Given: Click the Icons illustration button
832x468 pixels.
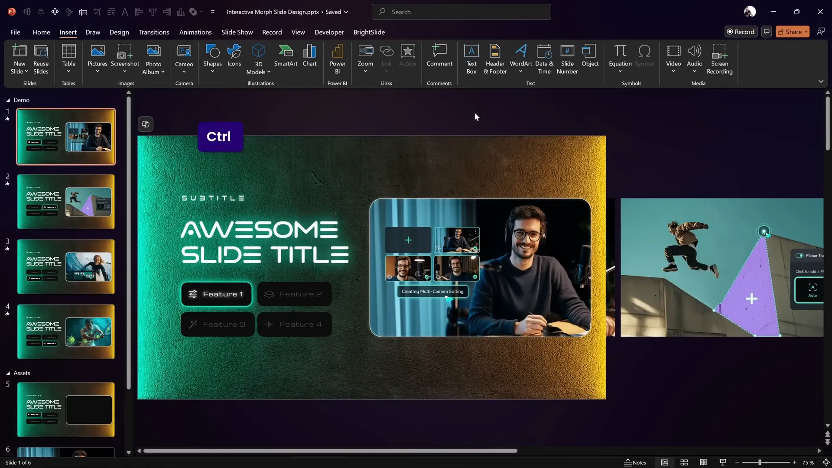Looking at the screenshot, I should [x=234, y=55].
